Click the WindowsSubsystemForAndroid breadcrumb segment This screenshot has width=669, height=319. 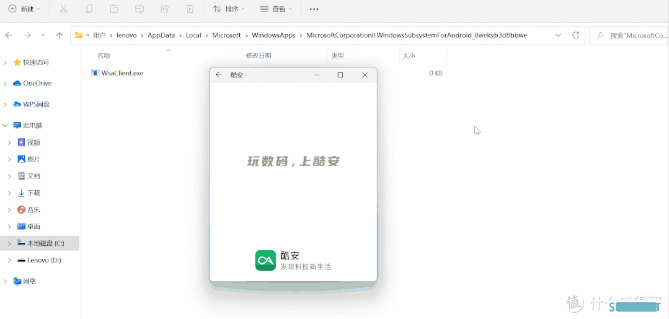[x=417, y=35]
